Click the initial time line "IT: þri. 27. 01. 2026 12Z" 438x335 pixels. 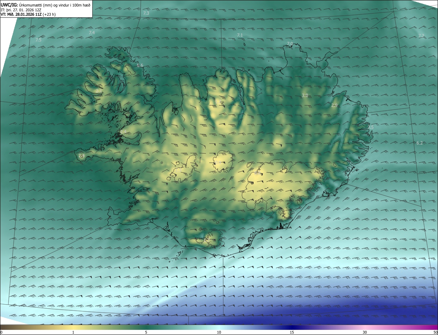click(21, 10)
